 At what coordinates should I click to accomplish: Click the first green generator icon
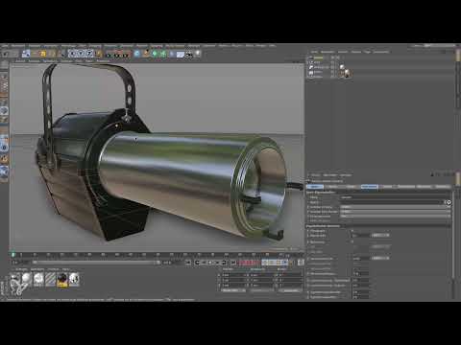coord(155,54)
